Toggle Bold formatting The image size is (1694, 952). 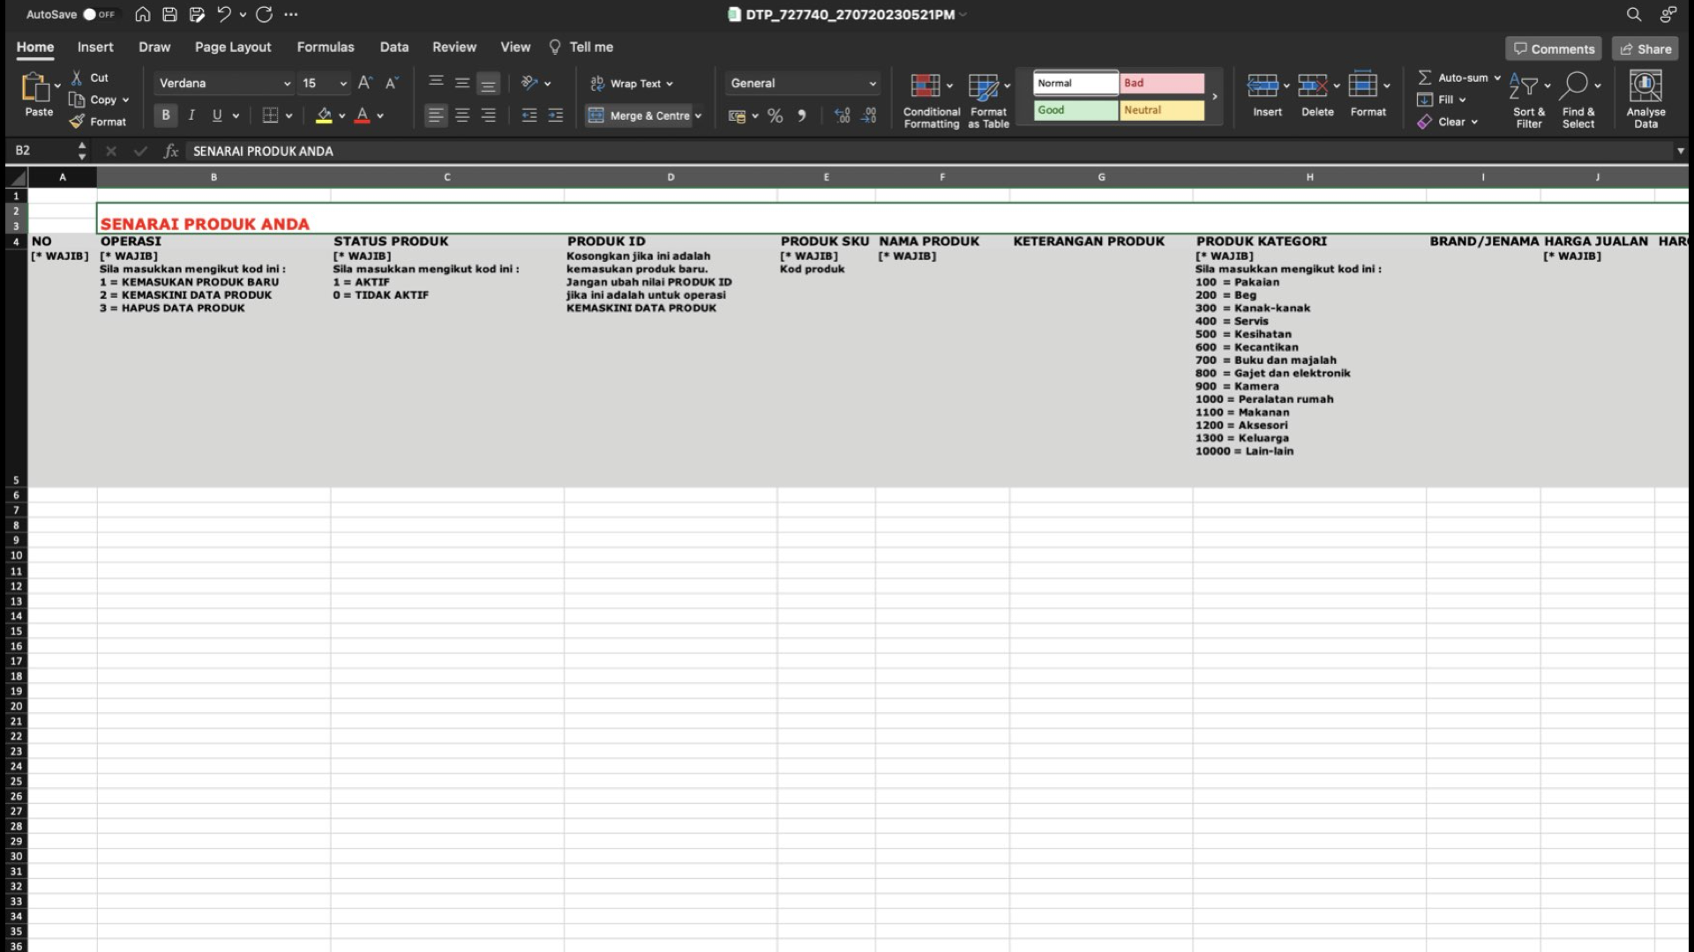click(x=165, y=115)
